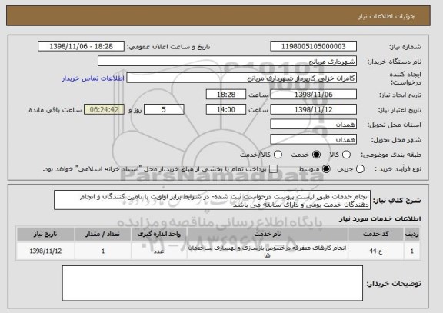Click the service name cell انجام کارهای متفرقه
The height and width of the screenshot is (313, 443).
click(268, 251)
